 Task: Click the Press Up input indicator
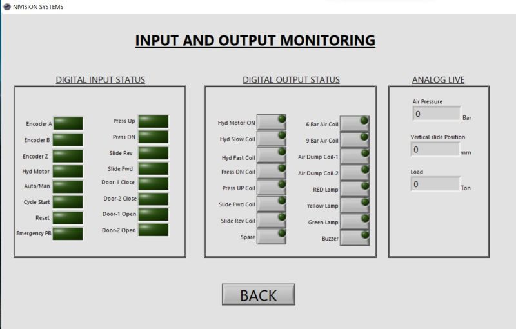(x=153, y=121)
